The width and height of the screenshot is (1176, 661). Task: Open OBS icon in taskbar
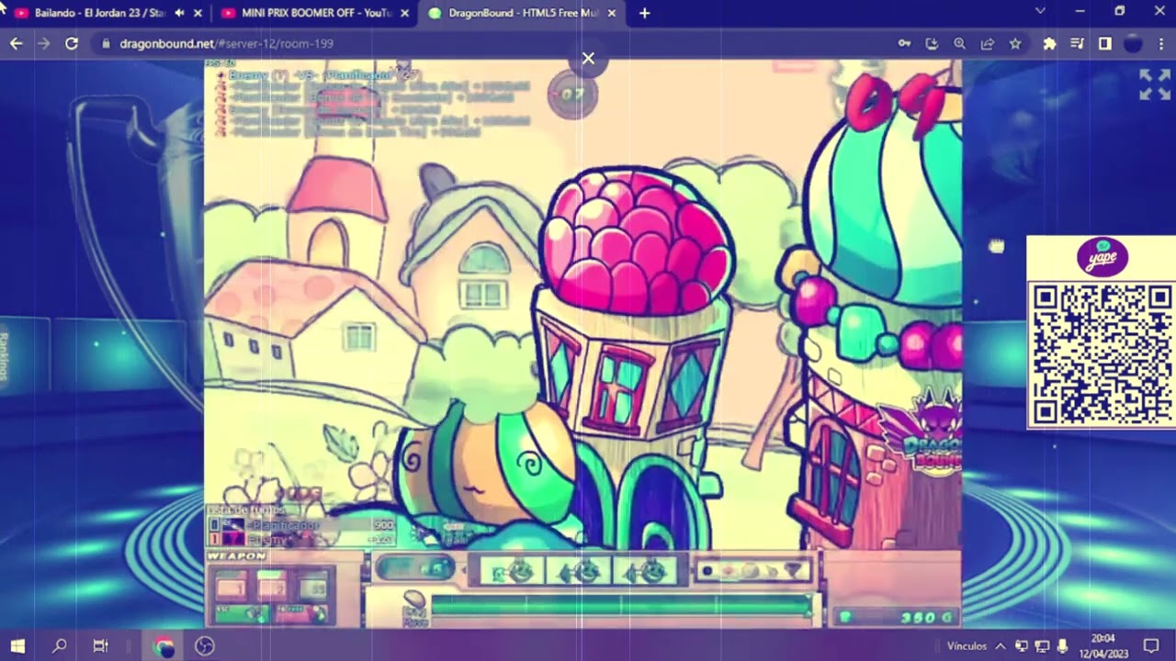[205, 645]
